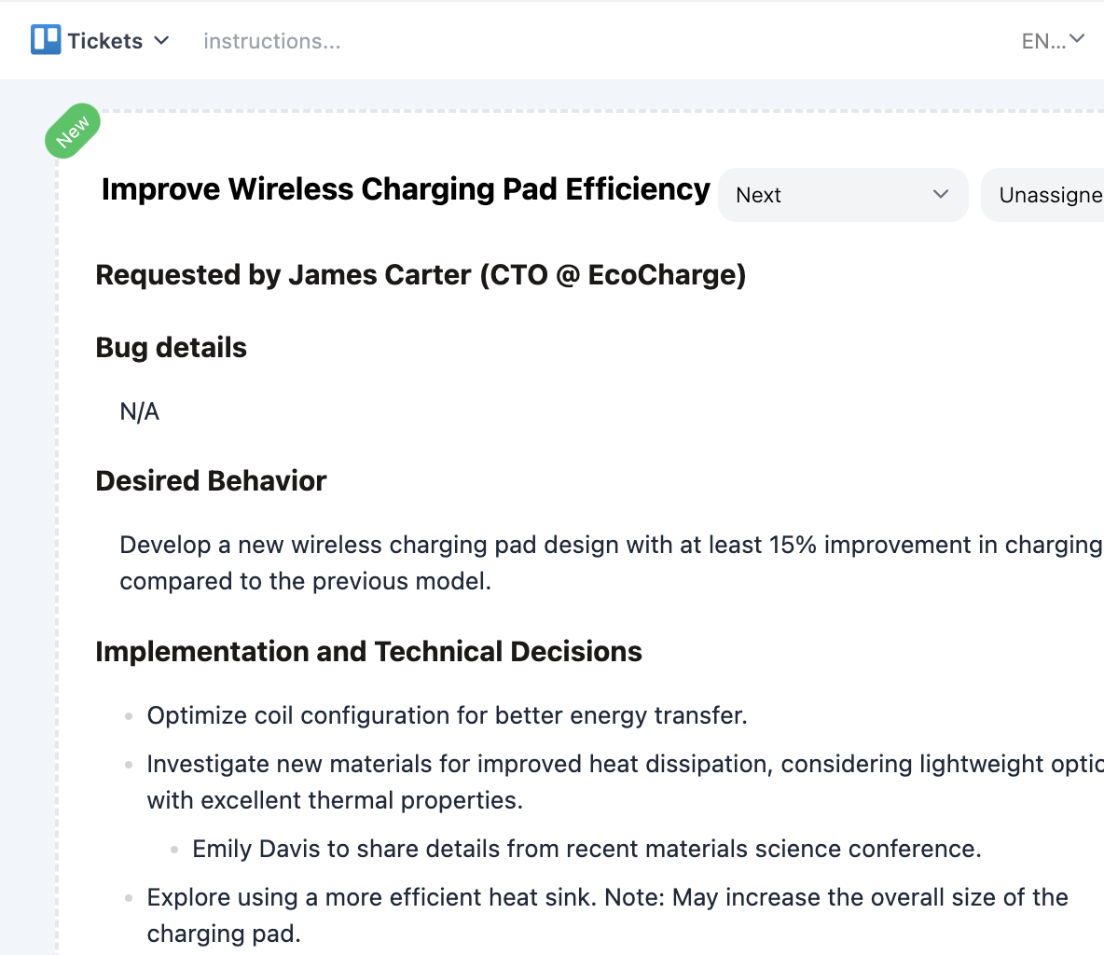Click the chevron beside the EN label

1077,39
